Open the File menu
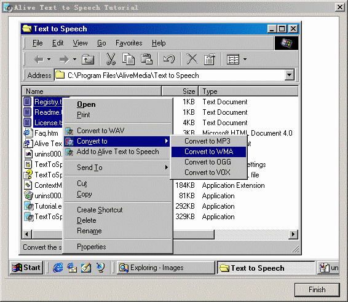 point(38,43)
